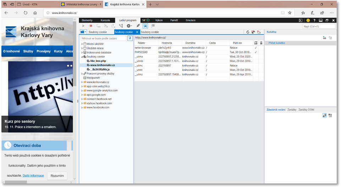341x187 pixels.
Task: Switch to the Konzola tab
Action: (105, 21)
